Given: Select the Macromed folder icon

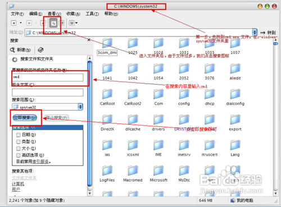Looking at the screenshot, I should coord(133,171).
